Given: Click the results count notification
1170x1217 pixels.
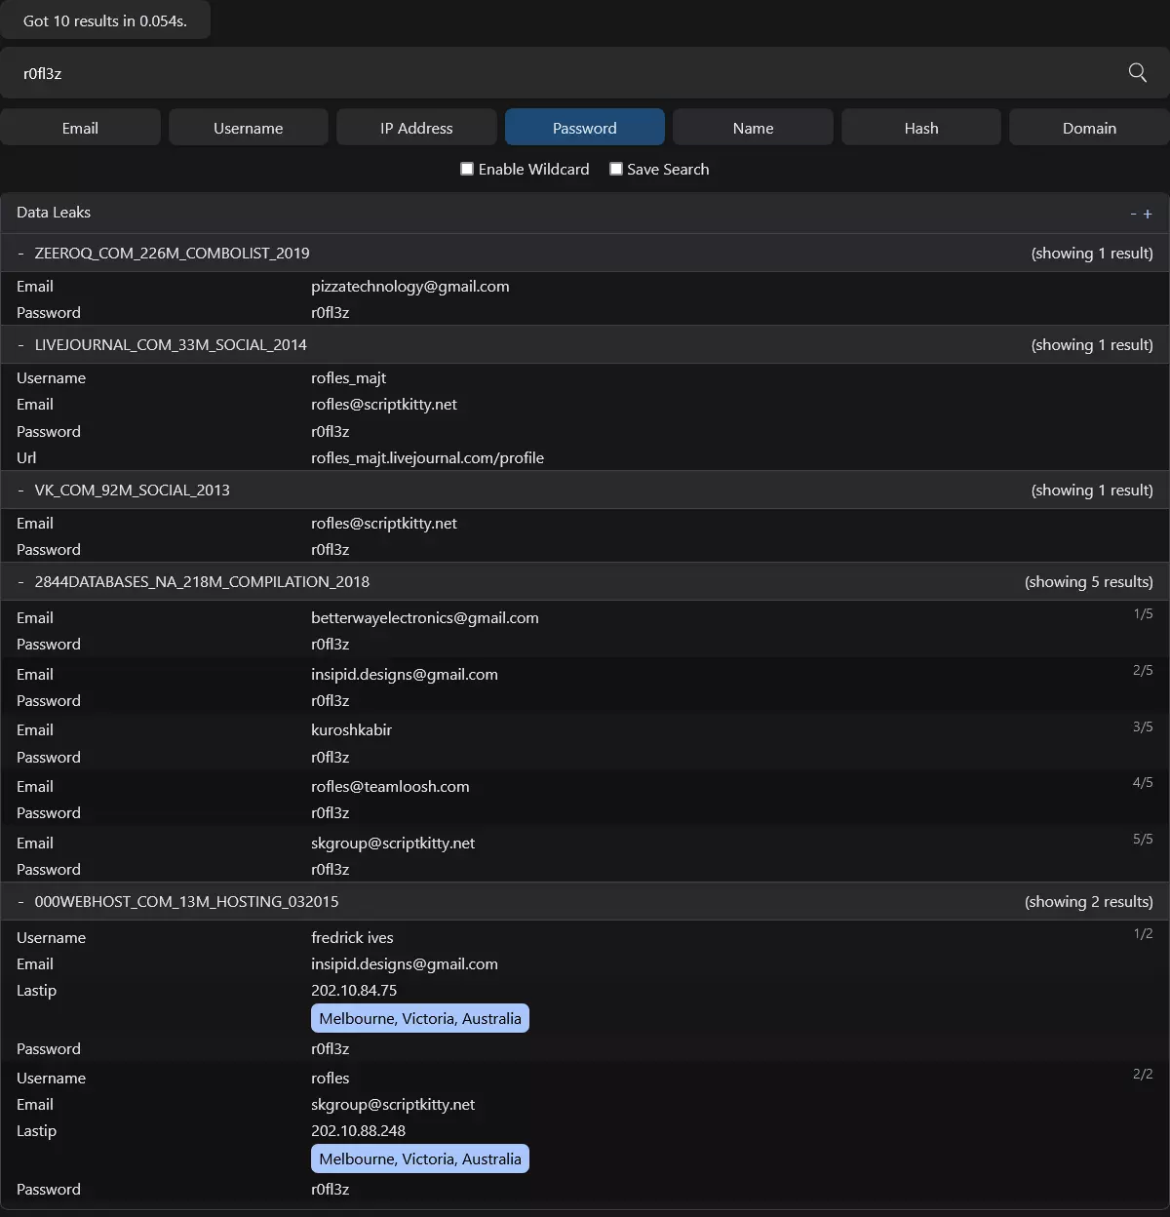Looking at the screenshot, I should tap(105, 20).
